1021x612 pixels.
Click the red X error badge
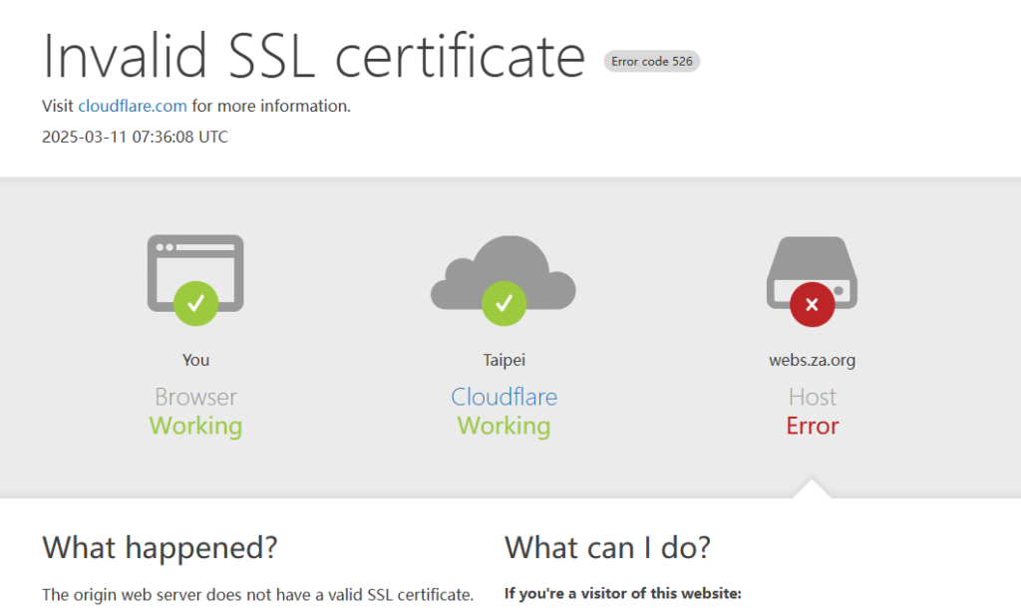tap(812, 304)
